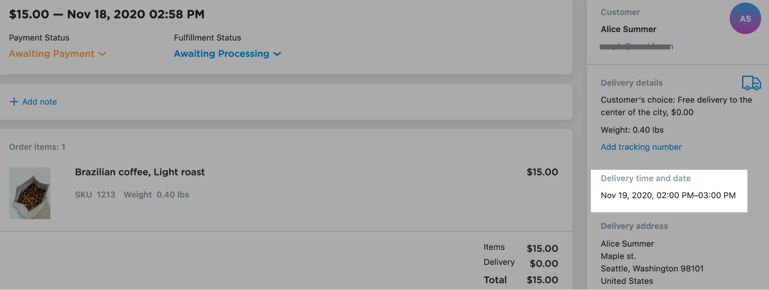
Task: Open the Payment Status chevron
Action: (102, 54)
